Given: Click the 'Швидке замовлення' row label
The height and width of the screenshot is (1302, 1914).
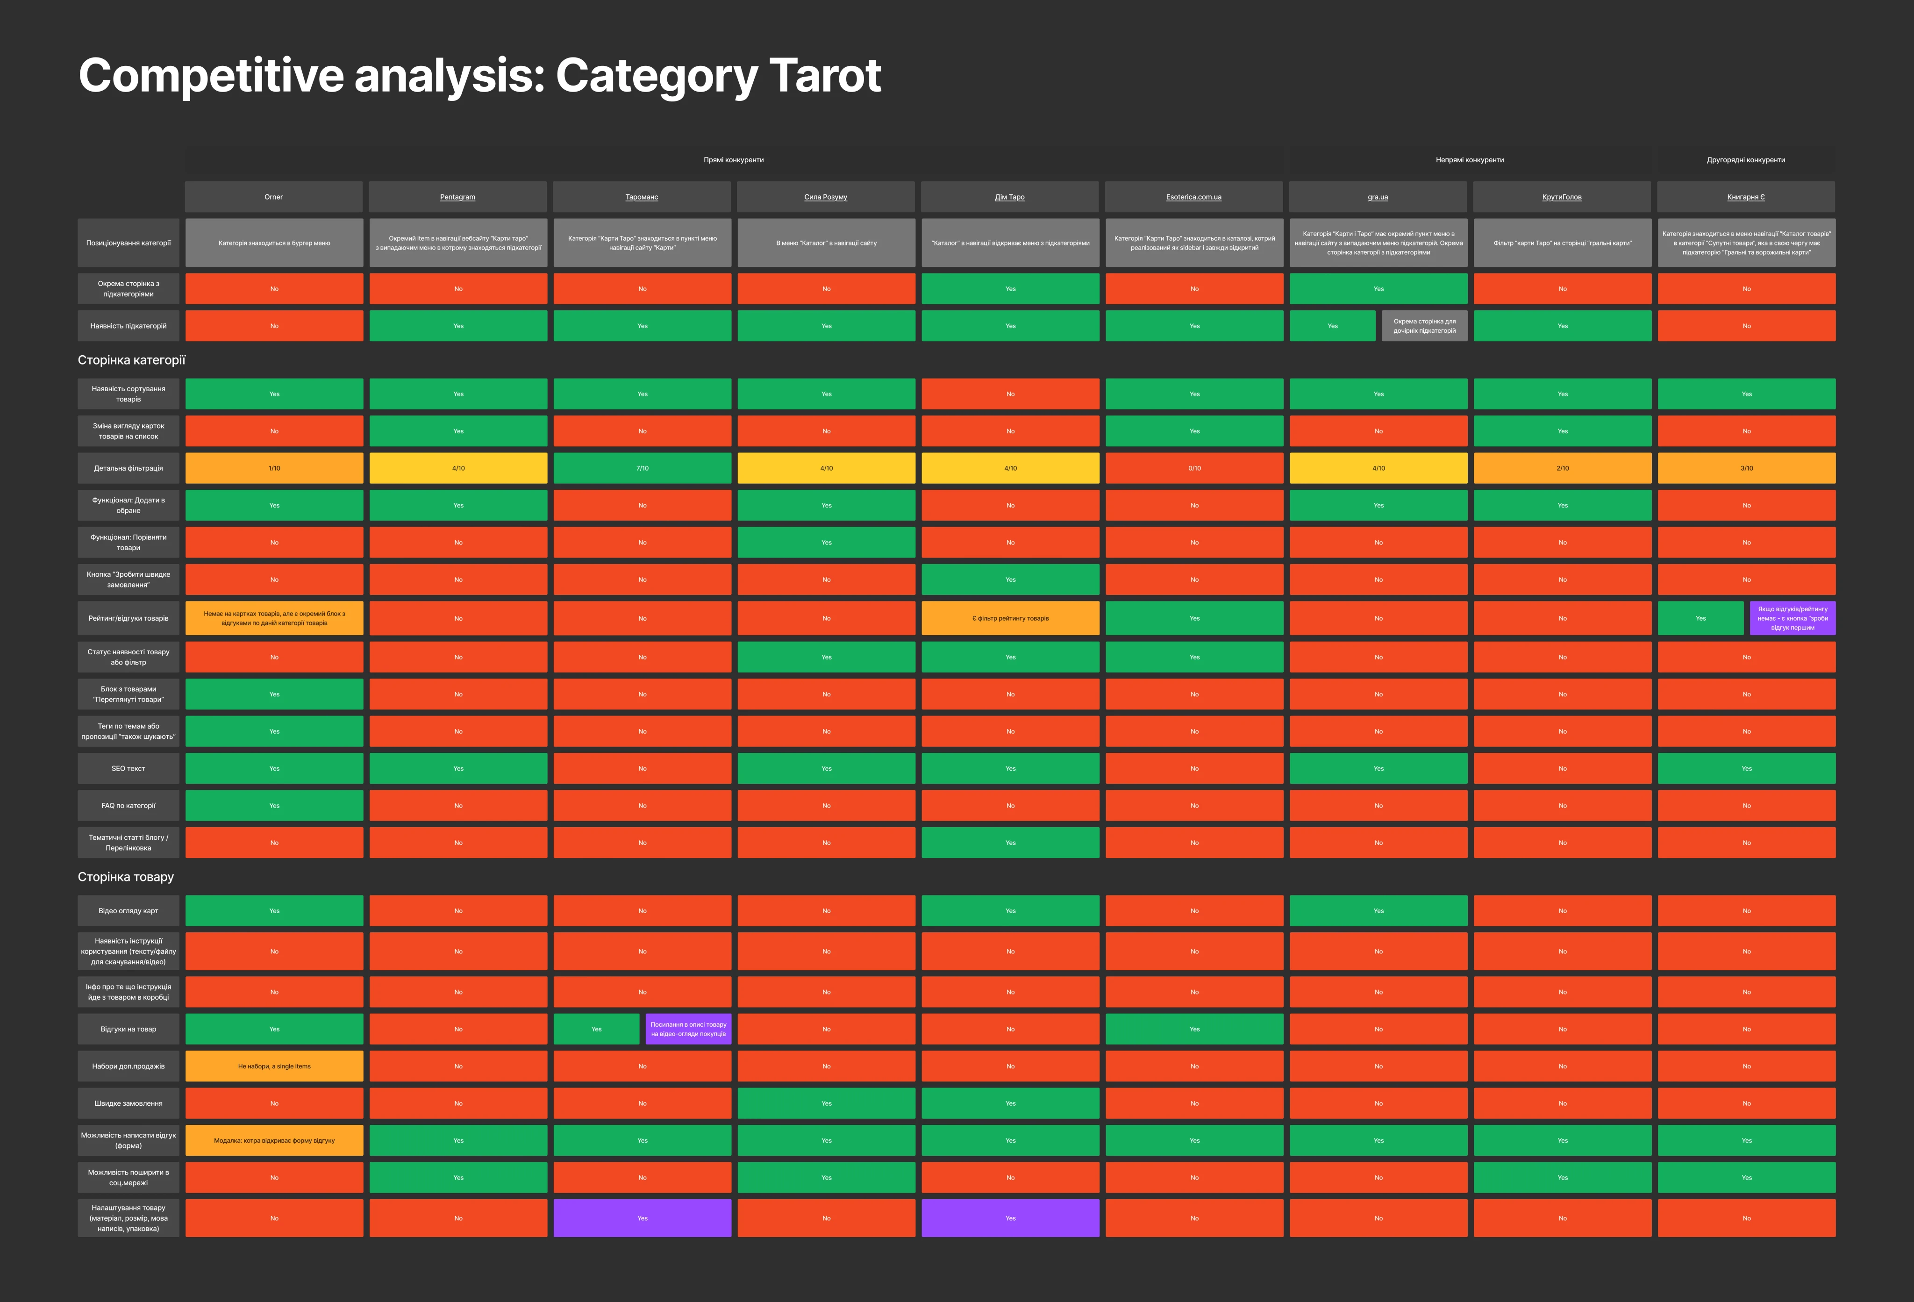Looking at the screenshot, I should 129,1103.
